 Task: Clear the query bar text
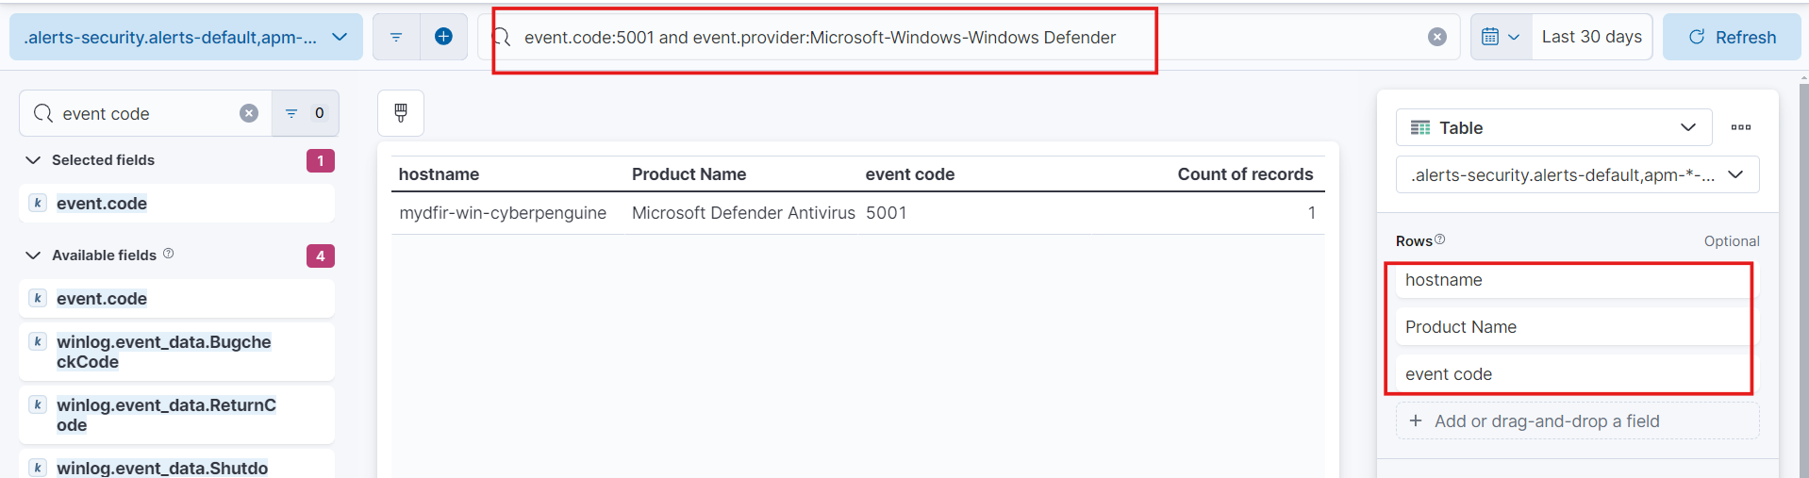[1436, 37]
